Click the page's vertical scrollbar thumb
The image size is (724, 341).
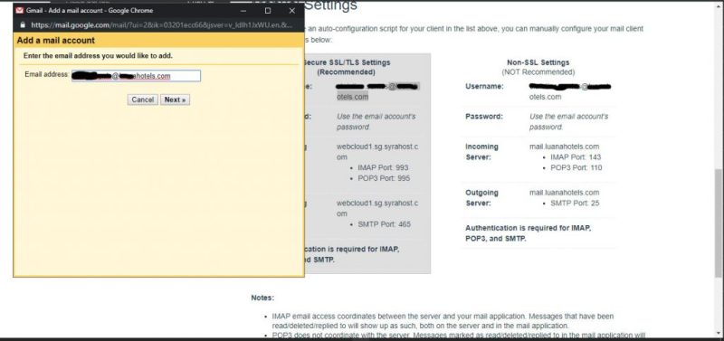point(719,223)
